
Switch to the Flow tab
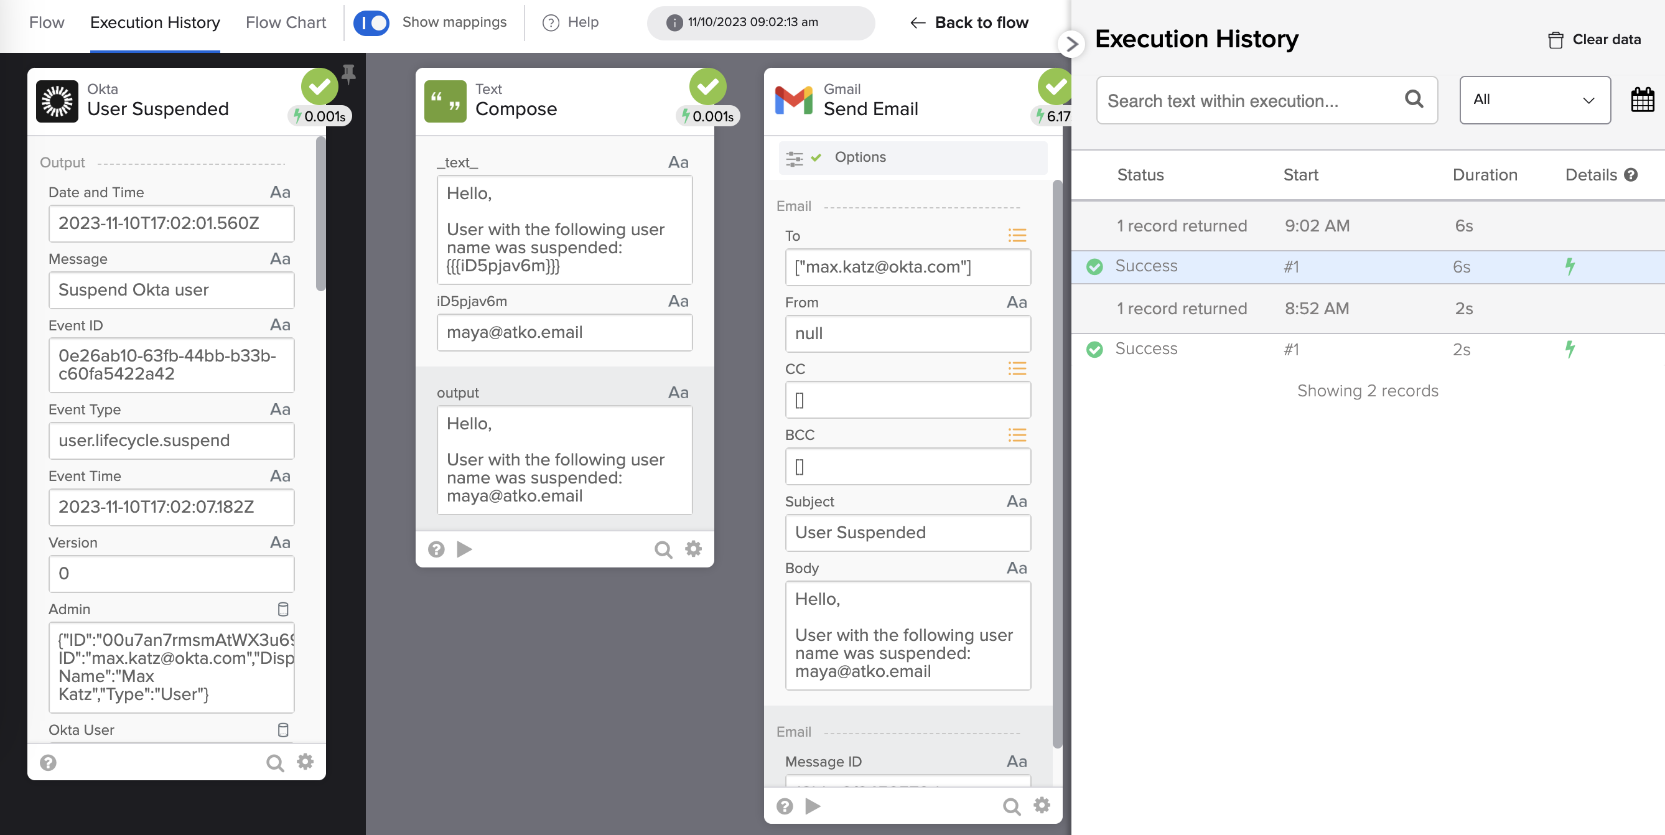(x=47, y=22)
